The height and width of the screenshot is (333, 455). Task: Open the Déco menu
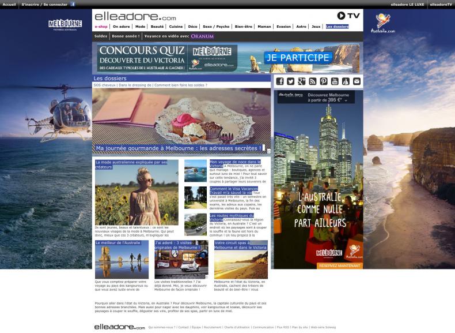pyautogui.click(x=193, y=27)
